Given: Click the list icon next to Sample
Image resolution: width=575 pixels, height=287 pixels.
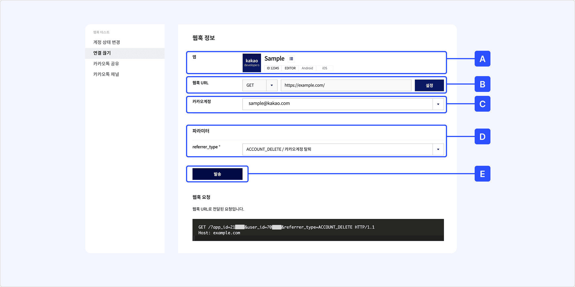Looking at the screenshot, I should [x=291, y=59].
